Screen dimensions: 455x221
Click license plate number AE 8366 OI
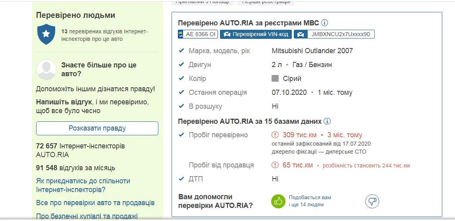[201, 35]
